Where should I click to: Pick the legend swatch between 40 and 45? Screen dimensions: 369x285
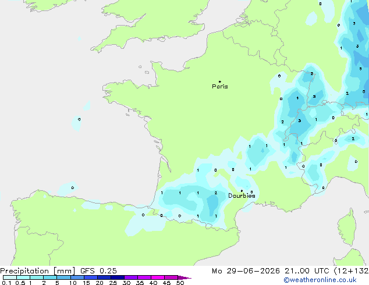tap(158, 277)
